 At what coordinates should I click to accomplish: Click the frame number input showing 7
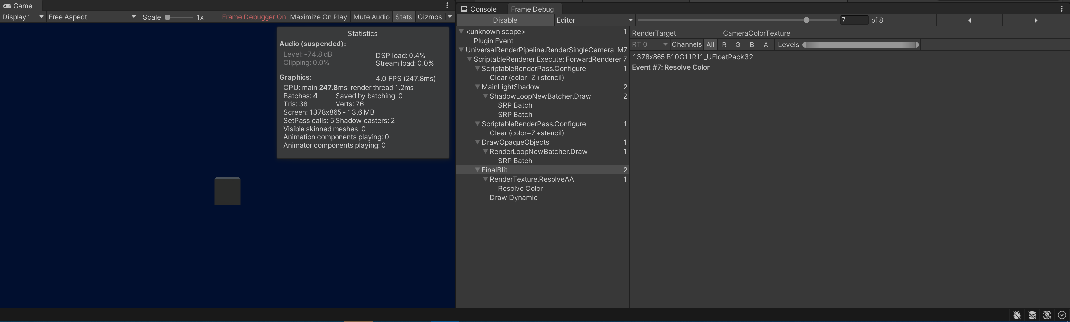pos(854,20)
